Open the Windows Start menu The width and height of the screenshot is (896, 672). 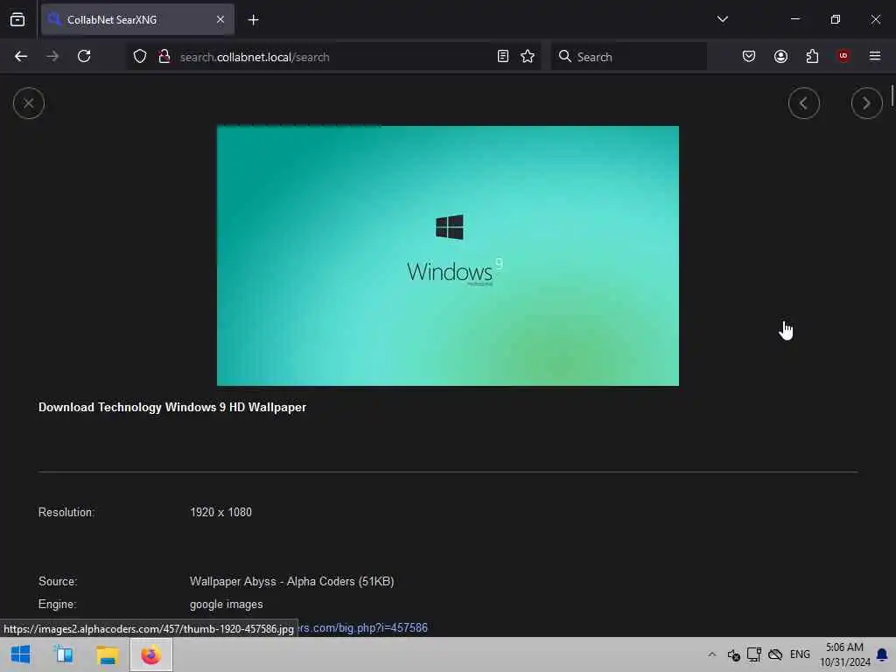tap(21, 654)
